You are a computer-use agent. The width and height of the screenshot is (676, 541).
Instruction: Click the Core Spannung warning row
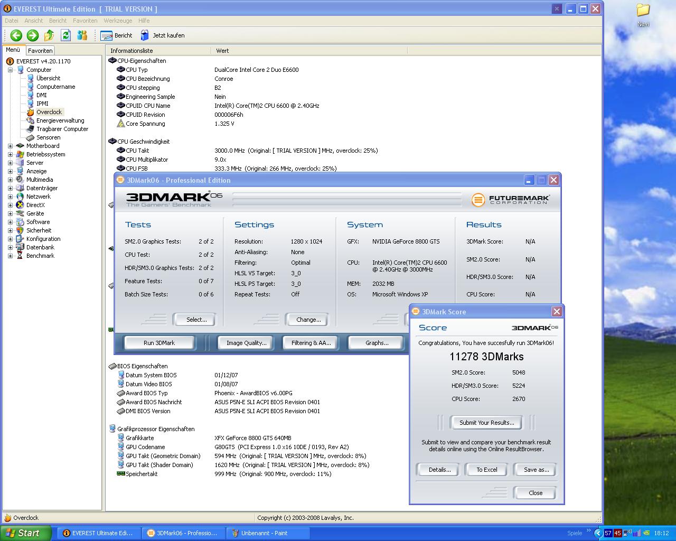tap(175, 124)
